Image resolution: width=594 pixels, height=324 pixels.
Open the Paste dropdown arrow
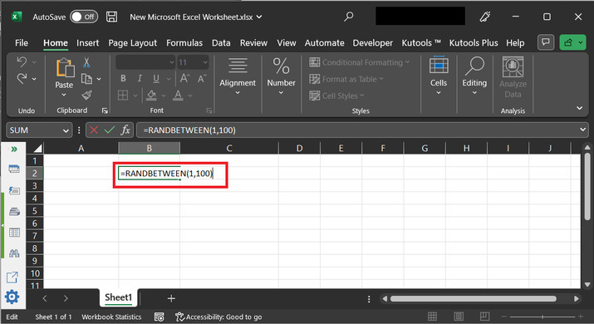pos(64,95)
